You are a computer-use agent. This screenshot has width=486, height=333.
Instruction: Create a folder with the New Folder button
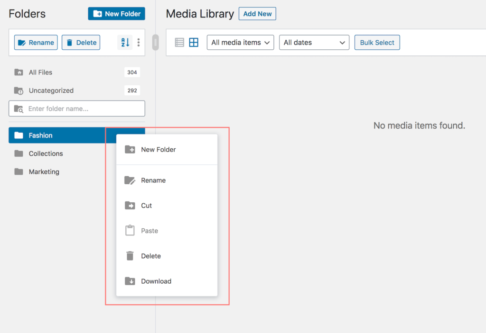click(x=116, y=14)
